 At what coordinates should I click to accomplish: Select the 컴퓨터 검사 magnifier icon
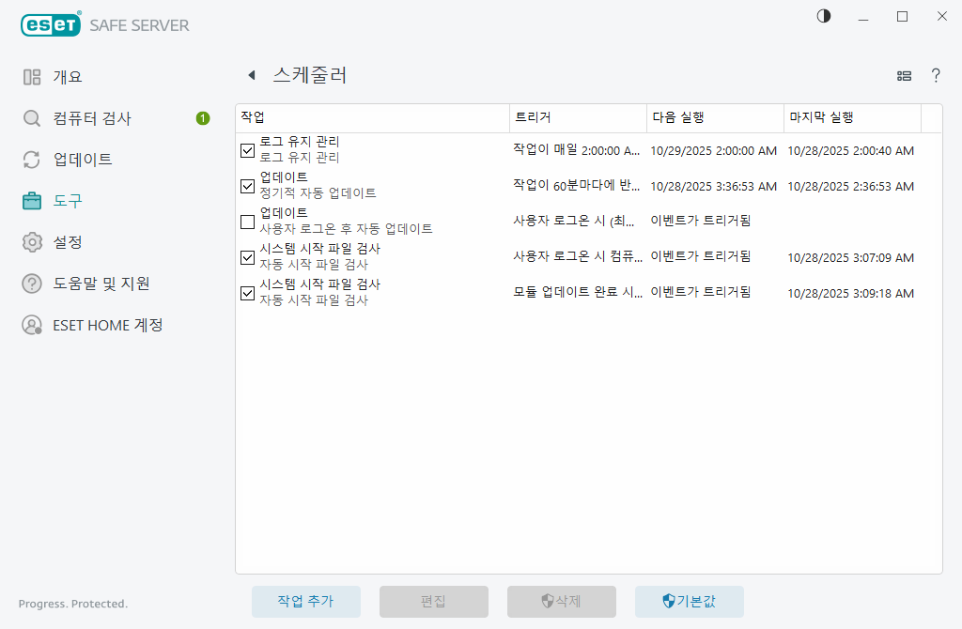tap(31, 117)
